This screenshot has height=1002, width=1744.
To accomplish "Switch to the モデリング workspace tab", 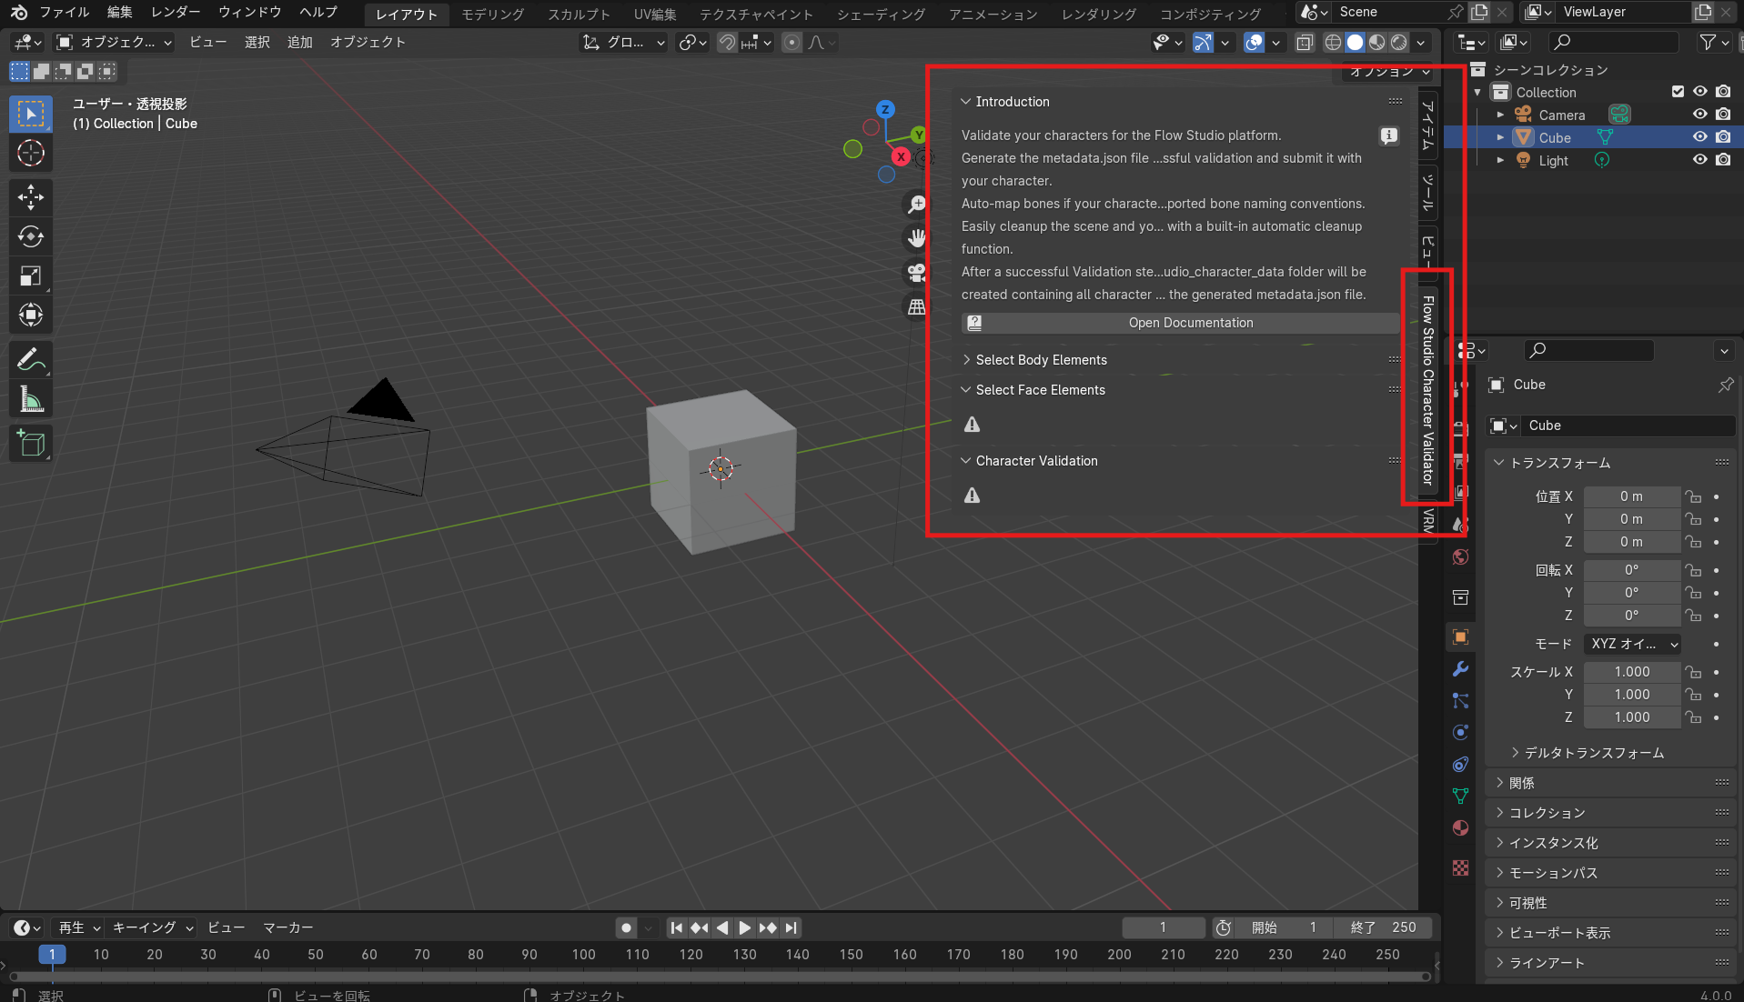I will (x=492, y=14).
